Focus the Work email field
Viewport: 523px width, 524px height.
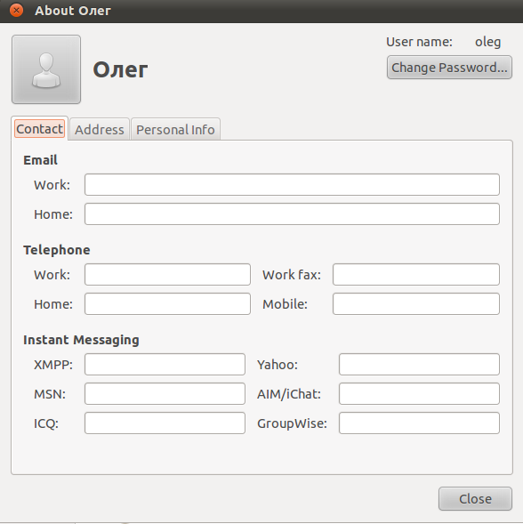[292, 184]
